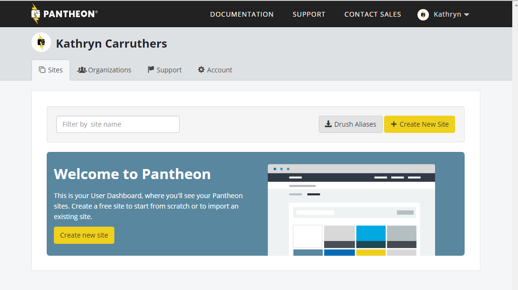Select the Sites tab

pyautogui.click(x=51, y=70)
